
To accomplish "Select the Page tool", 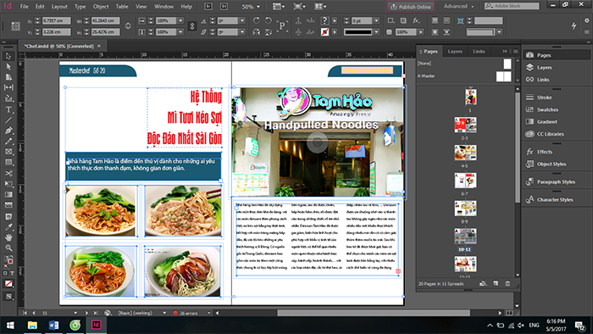I will tap(8, 77).
